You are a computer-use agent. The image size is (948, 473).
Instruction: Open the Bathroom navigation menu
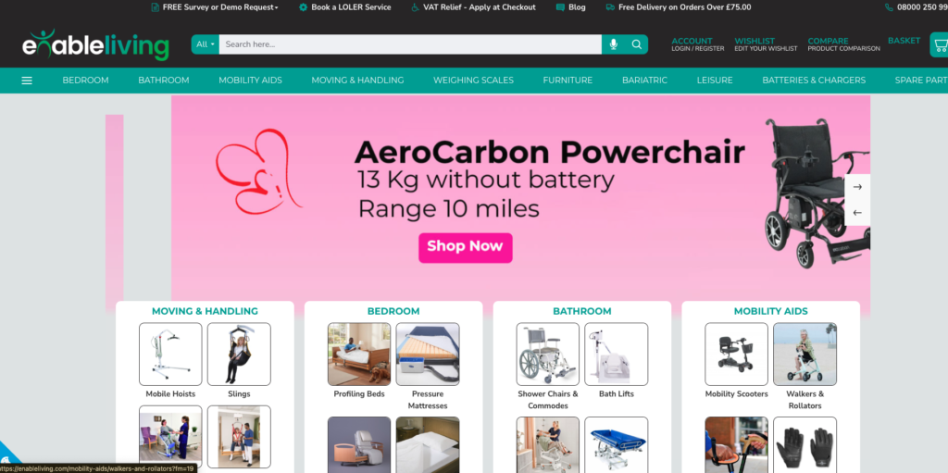pos(163,80)
